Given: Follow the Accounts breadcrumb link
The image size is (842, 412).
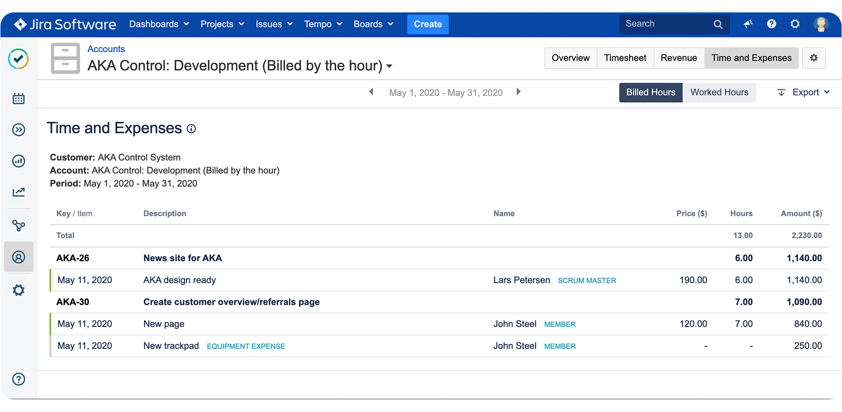Looking at the screenshot, I should tap(106, 49).
